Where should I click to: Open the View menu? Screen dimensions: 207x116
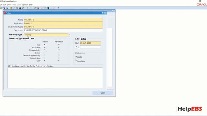9,5
